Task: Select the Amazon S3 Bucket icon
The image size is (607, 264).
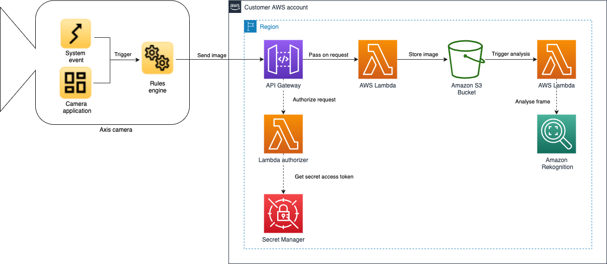Action: (466, 60)
